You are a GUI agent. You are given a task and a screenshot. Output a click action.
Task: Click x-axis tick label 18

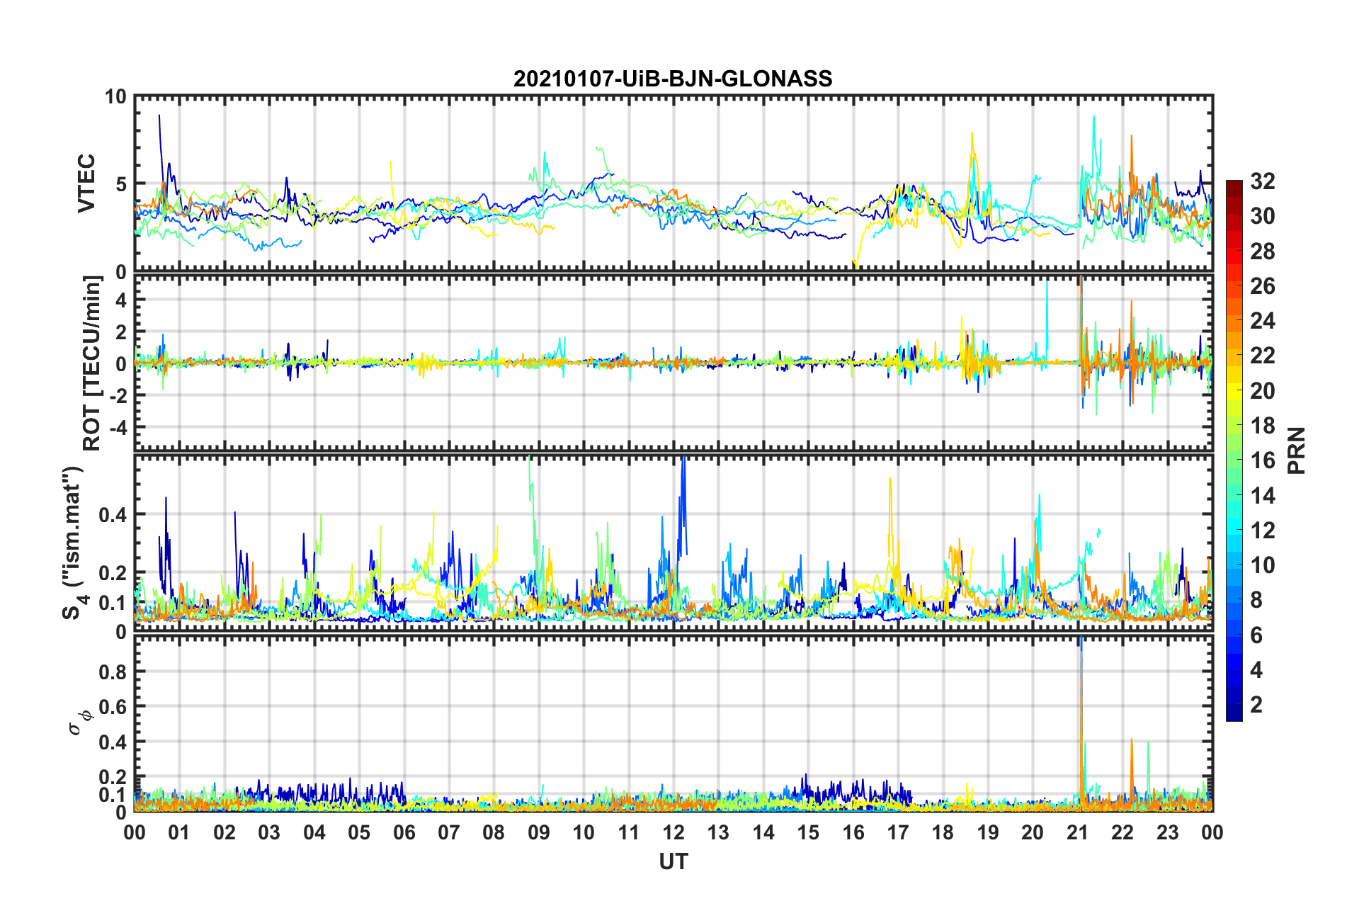click(943, 832)
